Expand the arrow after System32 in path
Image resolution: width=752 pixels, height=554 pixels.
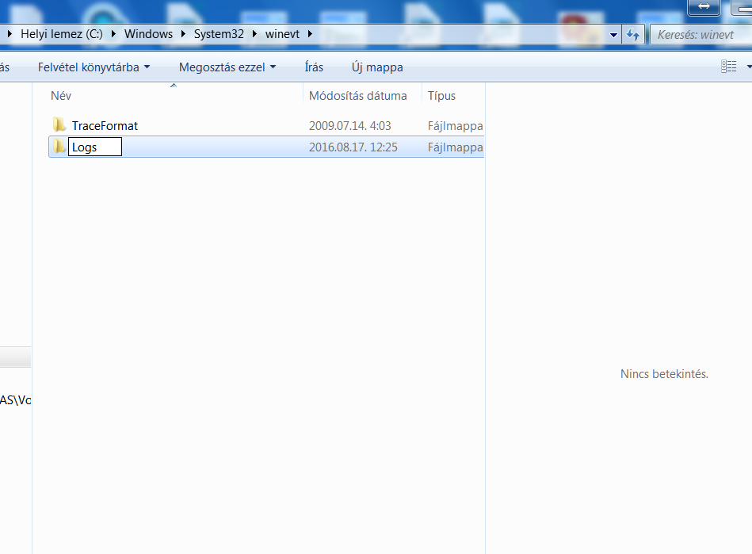pos(258,34)
